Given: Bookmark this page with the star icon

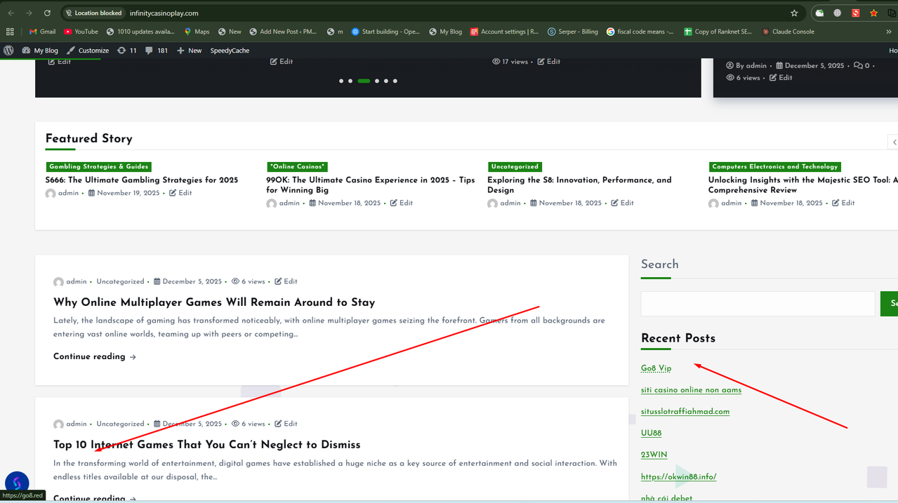Looking at the screenshot, I should pyautogui.click(x=794, y=13).
